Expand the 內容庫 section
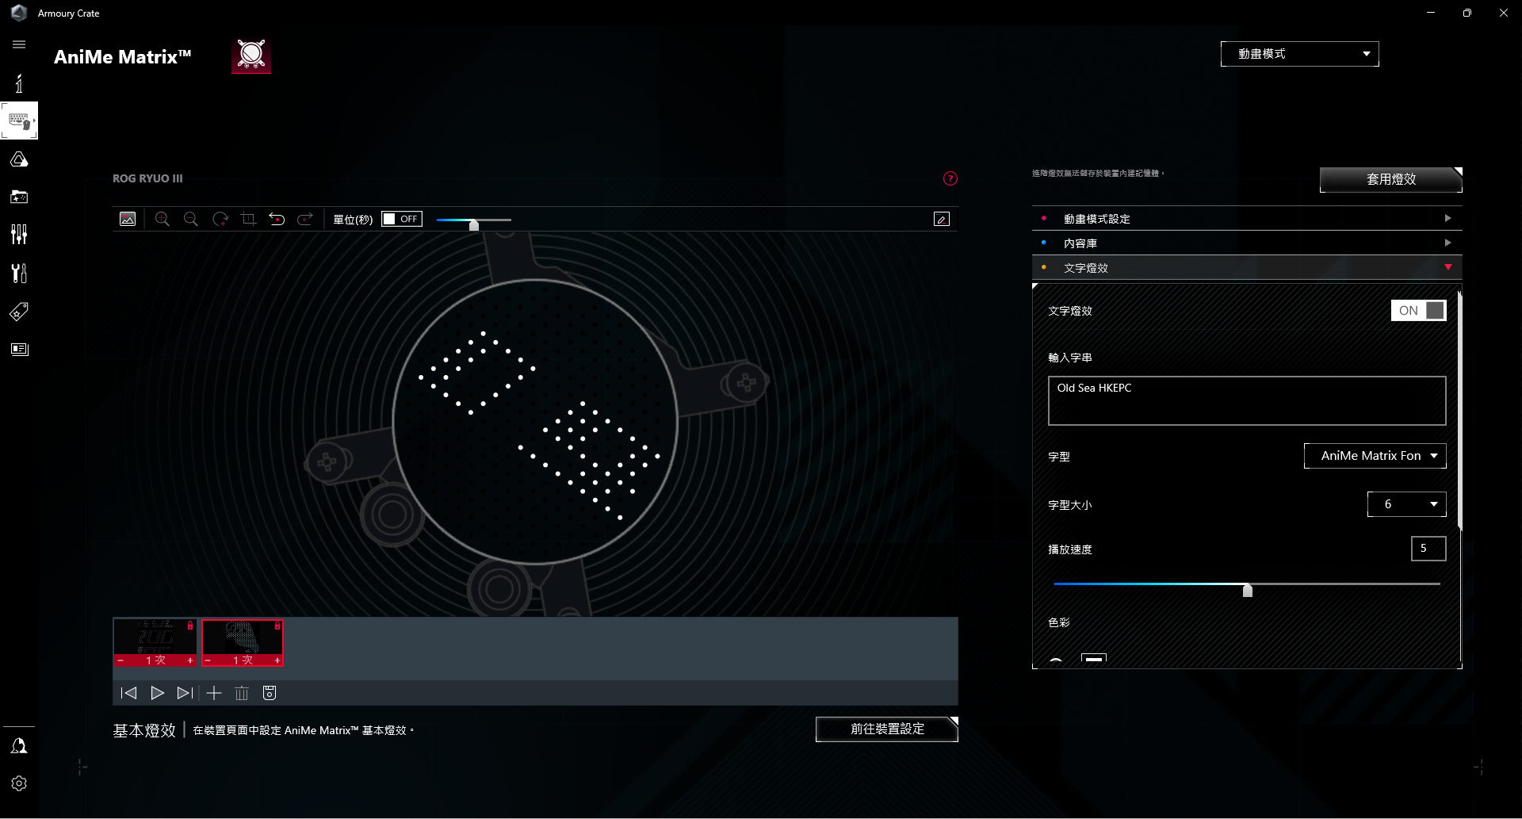This screenshot has height=819, width=1522. [1247, 243]
